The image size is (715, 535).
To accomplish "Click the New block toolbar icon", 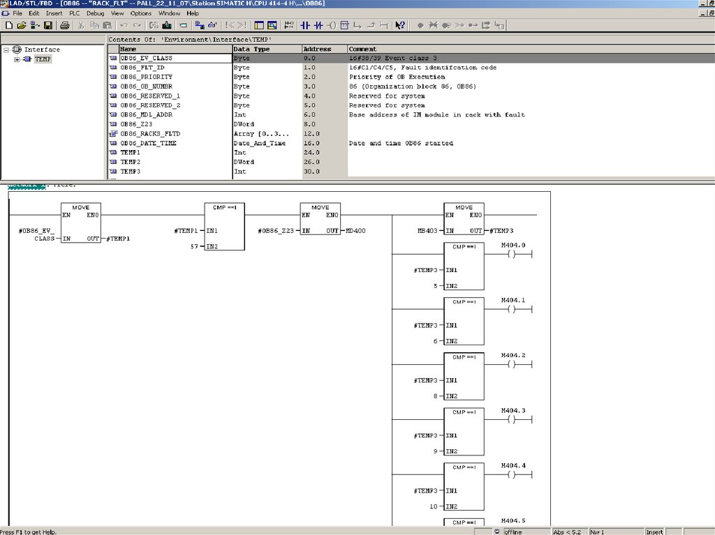I will coord(8,26).
